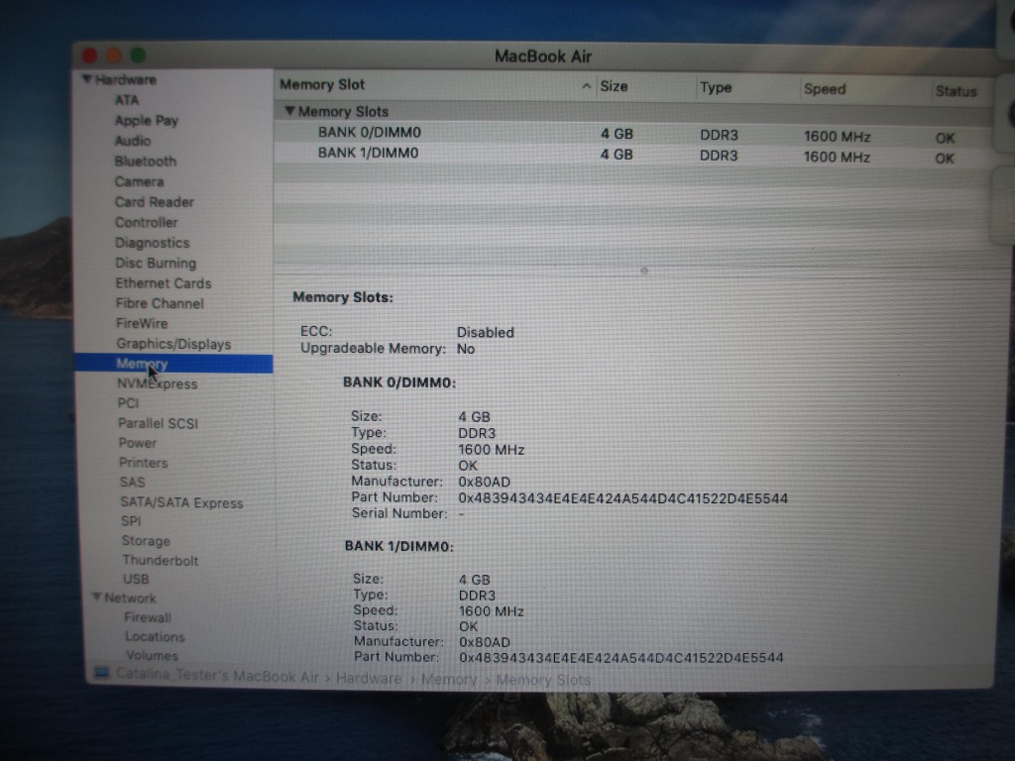This screenshot has width=1015, height=761.
Task: Select SPI in the sidebar
Action: tap(131, 521)
